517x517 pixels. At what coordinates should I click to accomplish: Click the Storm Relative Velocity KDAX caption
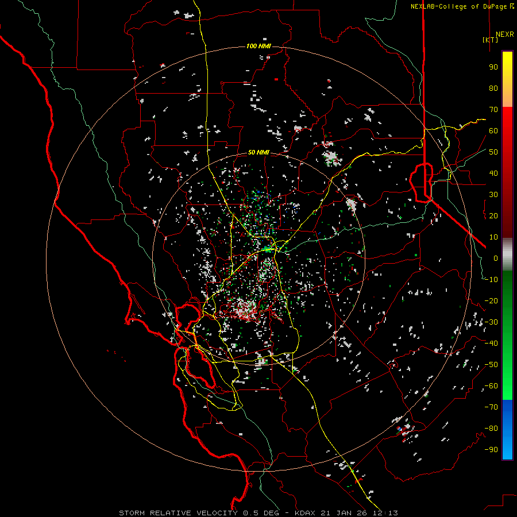pyautogui.click(x=258, y=513)
